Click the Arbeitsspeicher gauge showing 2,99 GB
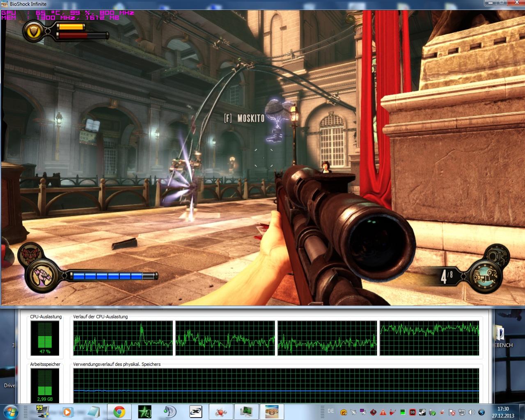The image size is (525, 420). [45, 385]
